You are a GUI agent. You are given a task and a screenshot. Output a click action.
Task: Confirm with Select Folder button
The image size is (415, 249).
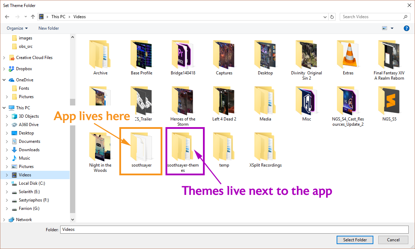click(355, 240)
